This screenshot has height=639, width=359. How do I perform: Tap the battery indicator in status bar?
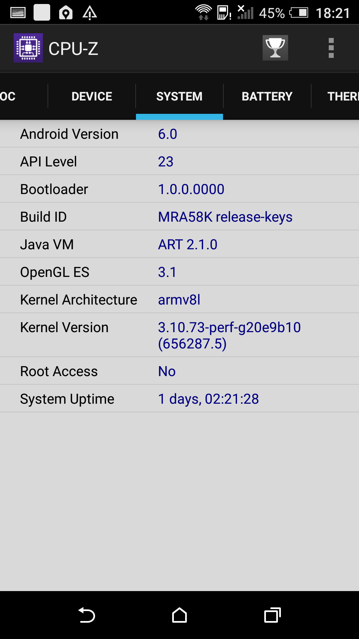click(x=299, y=13)
